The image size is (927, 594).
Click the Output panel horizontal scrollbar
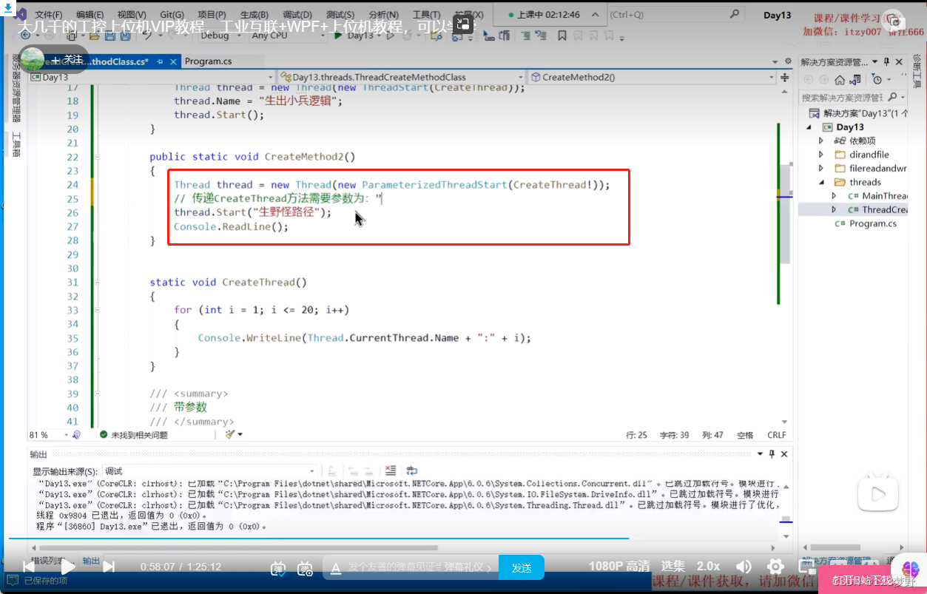tap(237, 548)
